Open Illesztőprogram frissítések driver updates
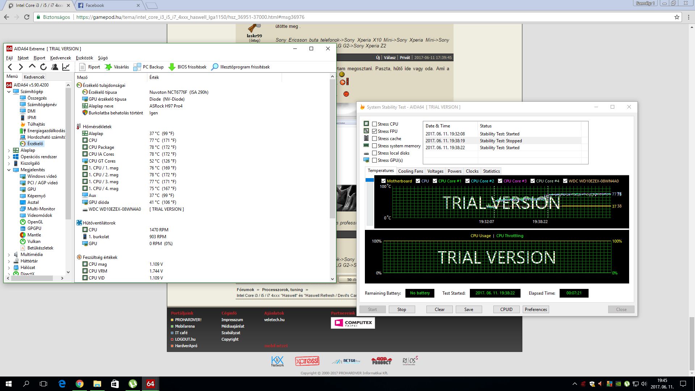Screen dimensions: 695x391 (x=240, y=67)
